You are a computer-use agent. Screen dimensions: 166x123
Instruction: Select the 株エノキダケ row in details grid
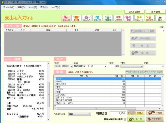coord(109,84)
